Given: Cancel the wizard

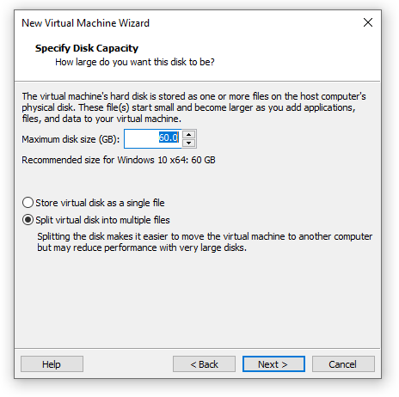Looking at the screenshot, I should point(343,364).
